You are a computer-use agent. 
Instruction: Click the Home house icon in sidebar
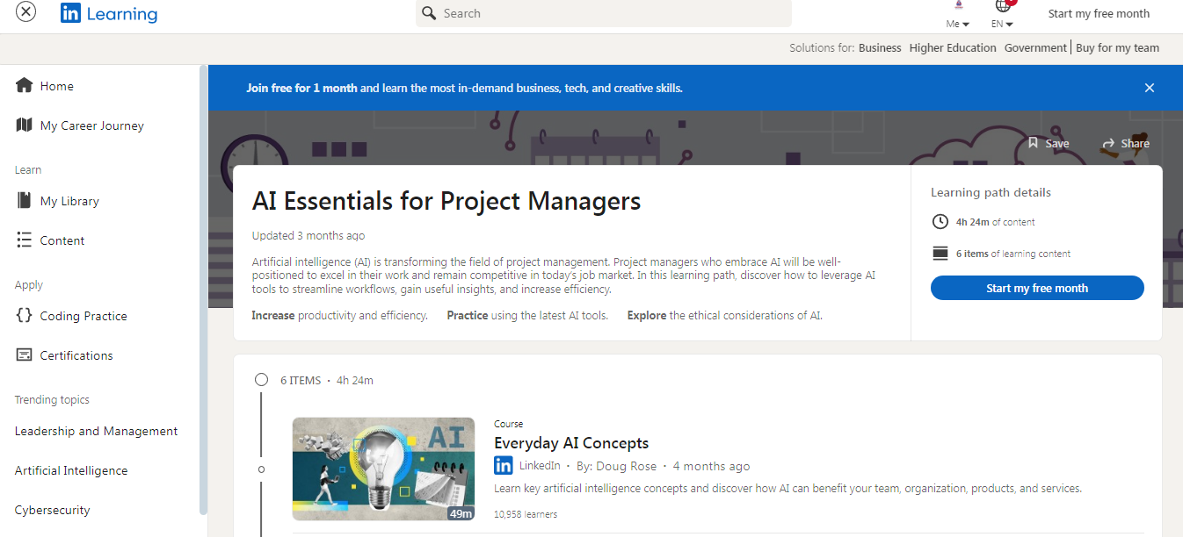25,86
